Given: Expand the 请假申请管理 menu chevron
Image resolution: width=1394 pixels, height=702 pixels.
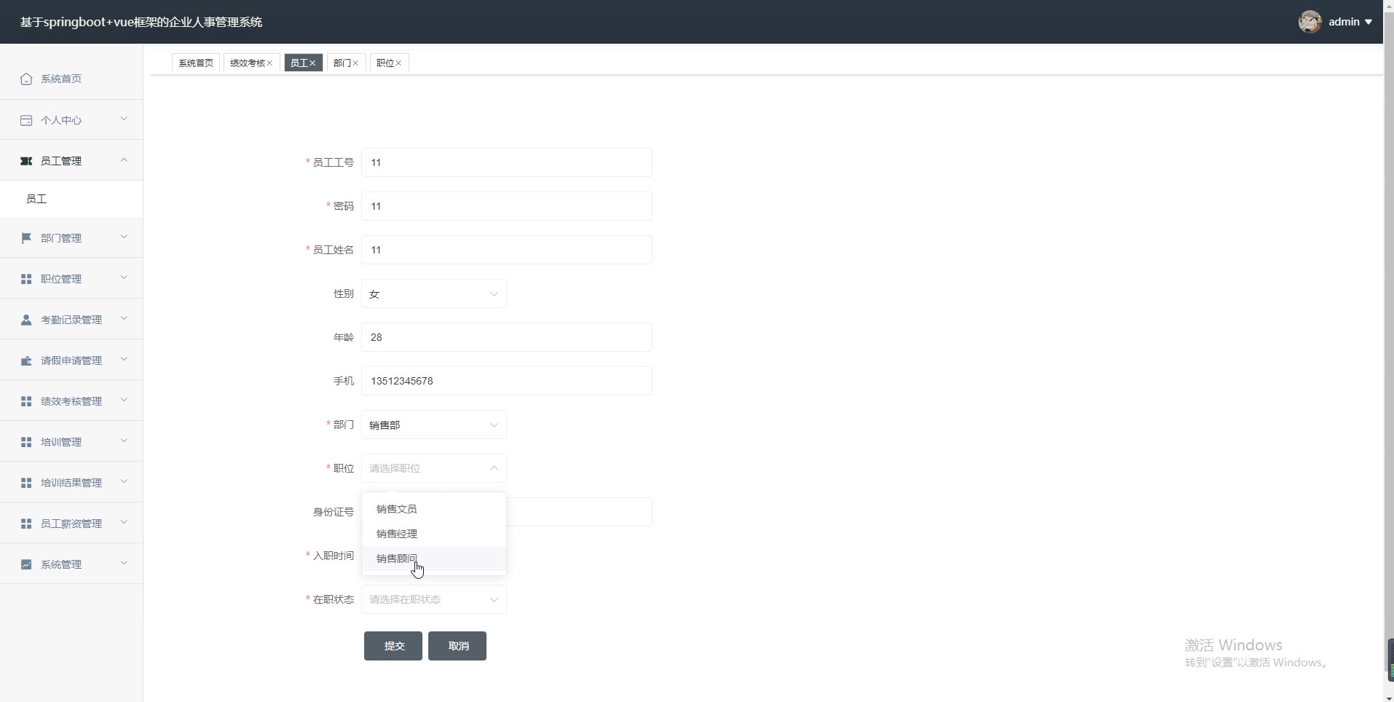Looking at the screenshot, I should [123, 359].
